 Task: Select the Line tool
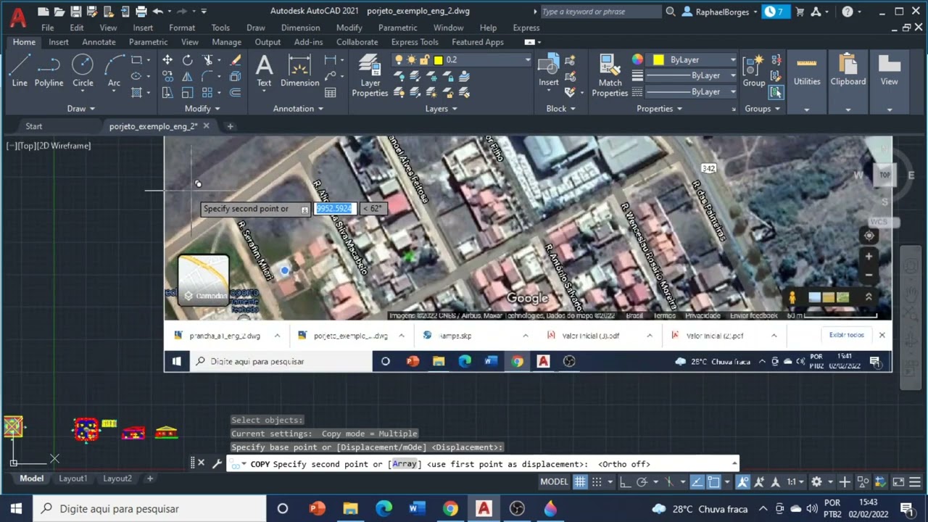[20, 71]
